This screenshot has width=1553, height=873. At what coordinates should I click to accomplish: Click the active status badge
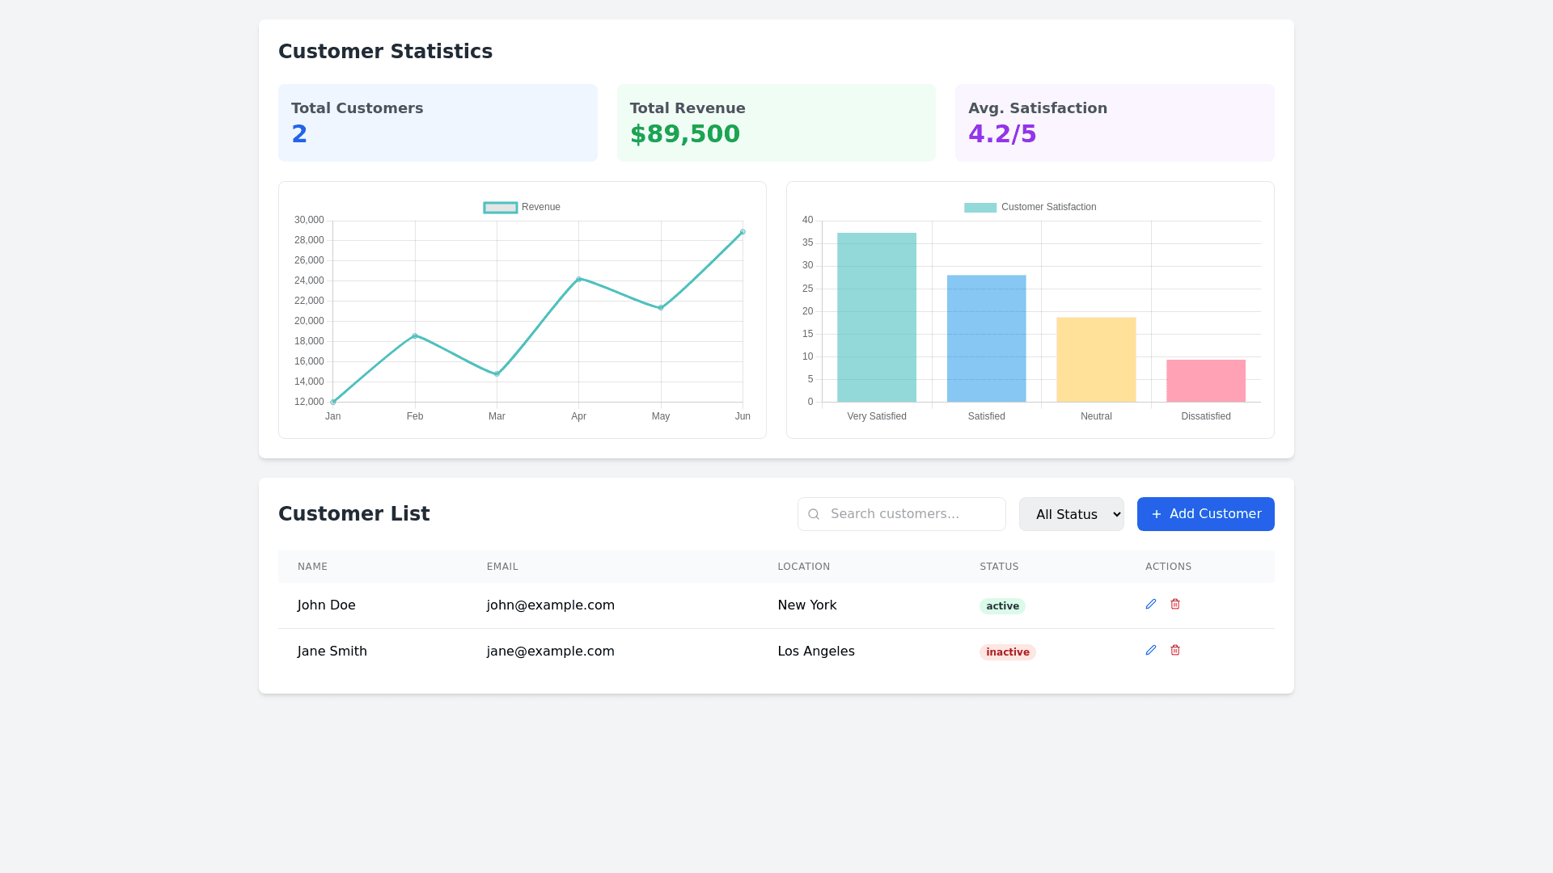pyautogui.click(x=1002, y=606)
